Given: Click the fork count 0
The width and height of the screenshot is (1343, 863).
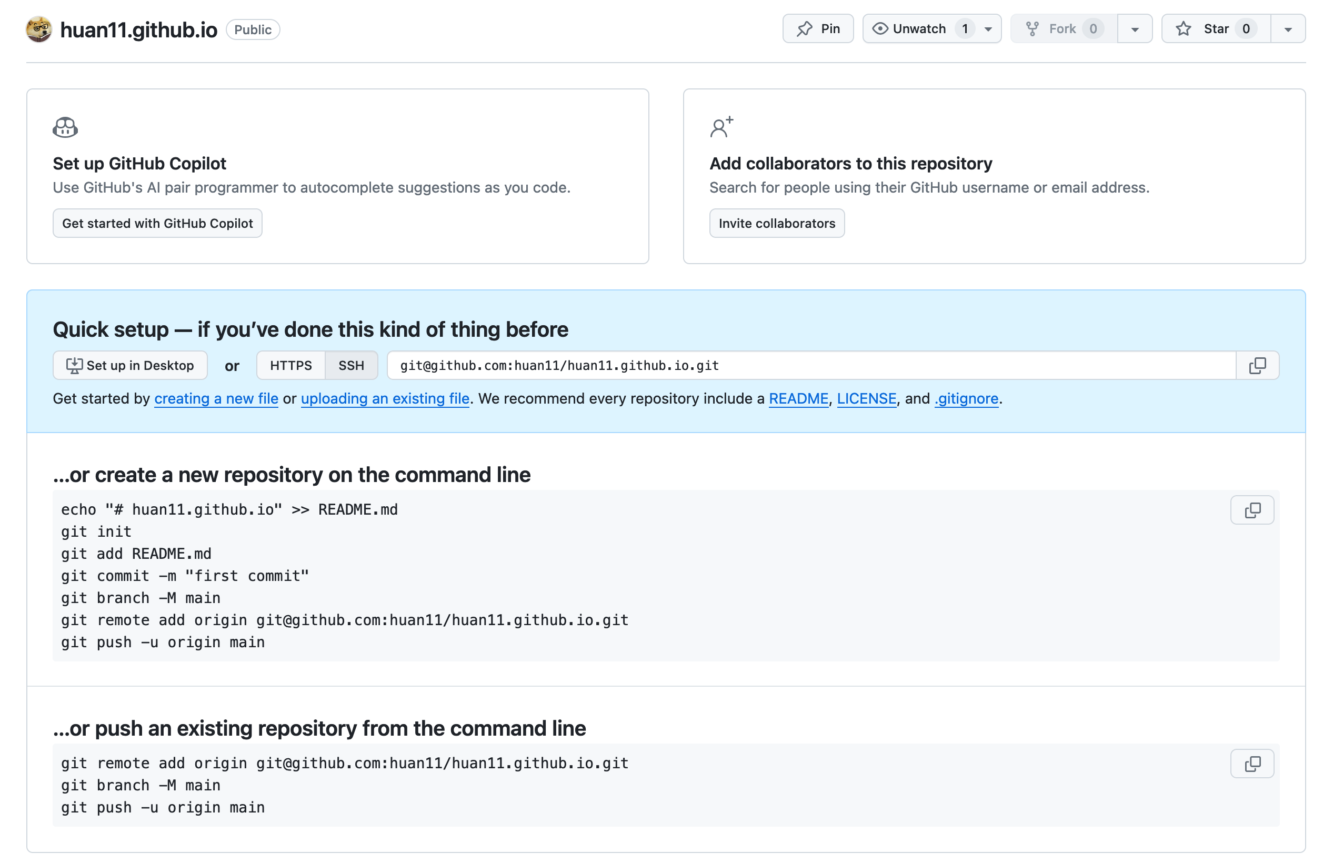Looking at the screenshot, I should [1093, 28].
